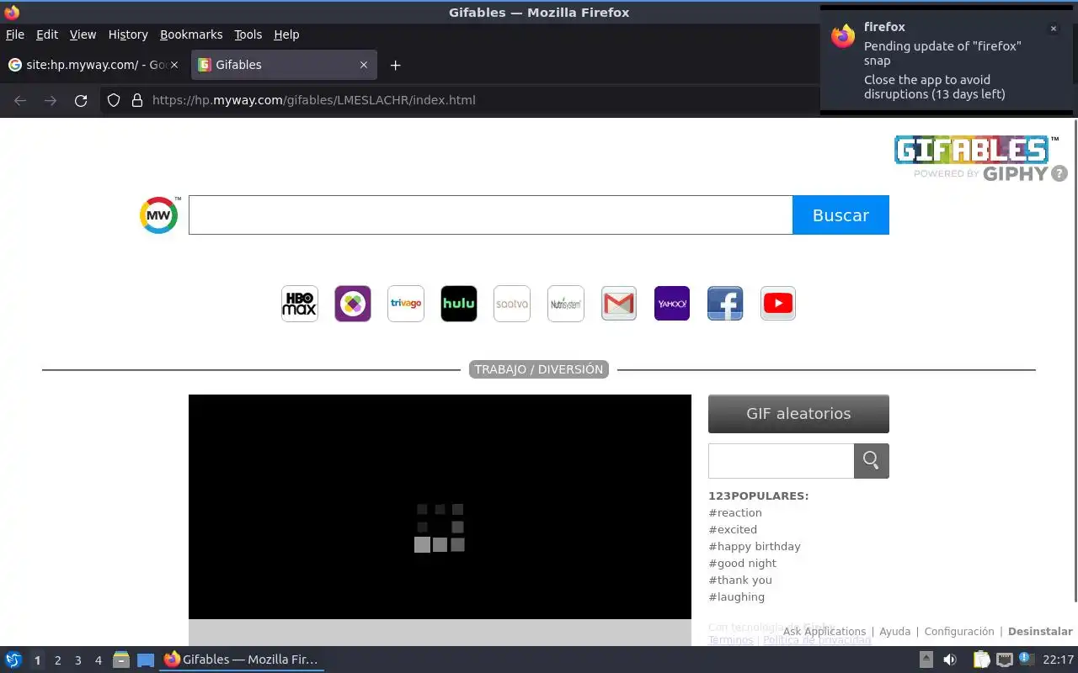Open the File menu
The width and height of the screenshot is (1078, 673).
pyautogui.click(x=15, y=34)
